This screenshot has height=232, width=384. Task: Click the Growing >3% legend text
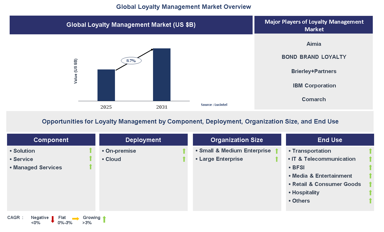coord(91,220)
